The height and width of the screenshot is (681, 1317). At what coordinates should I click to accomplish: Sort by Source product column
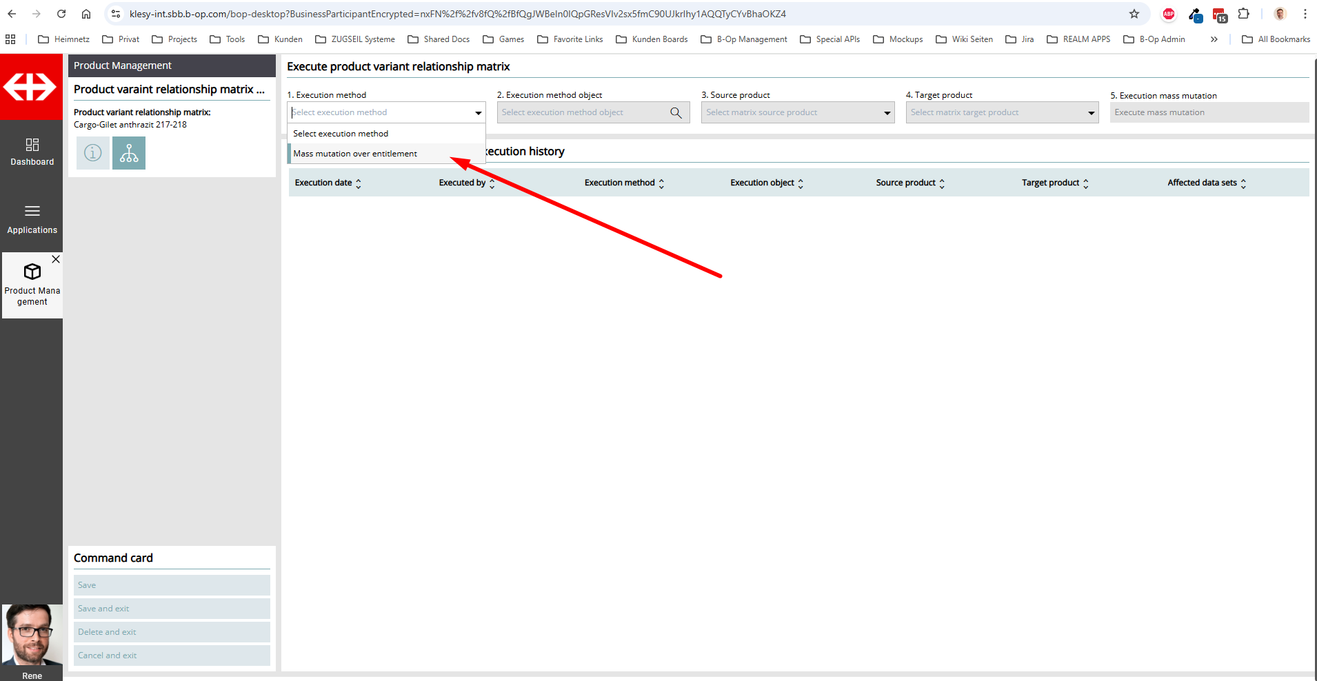tap(942, 183)
